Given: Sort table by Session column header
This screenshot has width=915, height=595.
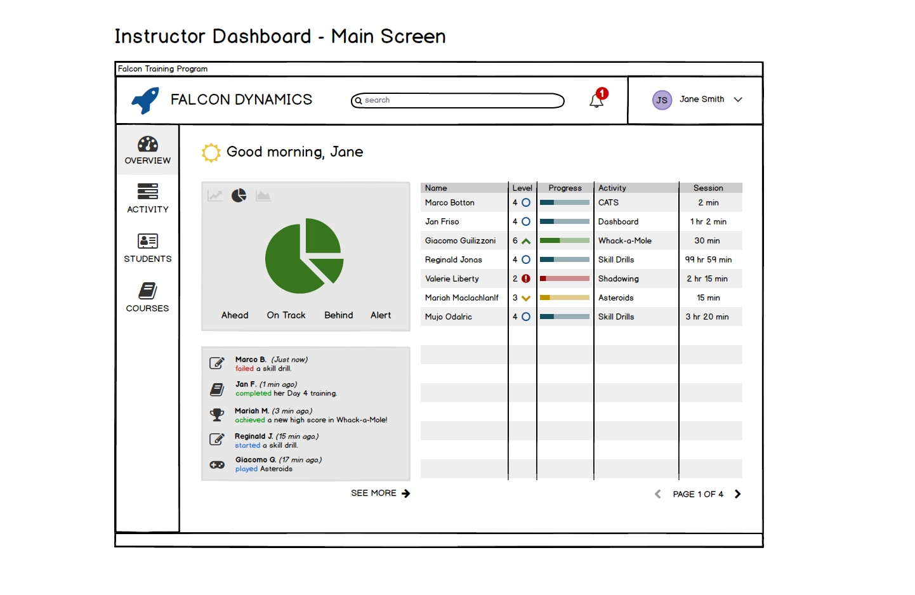Looking at the screenshot, I should pyautogui.click(x=708, y=188).
